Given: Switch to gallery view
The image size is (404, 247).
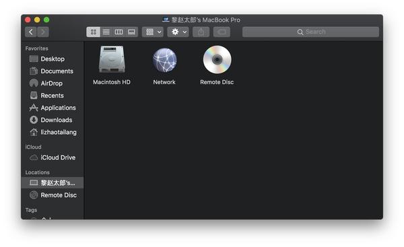Looking at the screenshot, I should [131, 32].
